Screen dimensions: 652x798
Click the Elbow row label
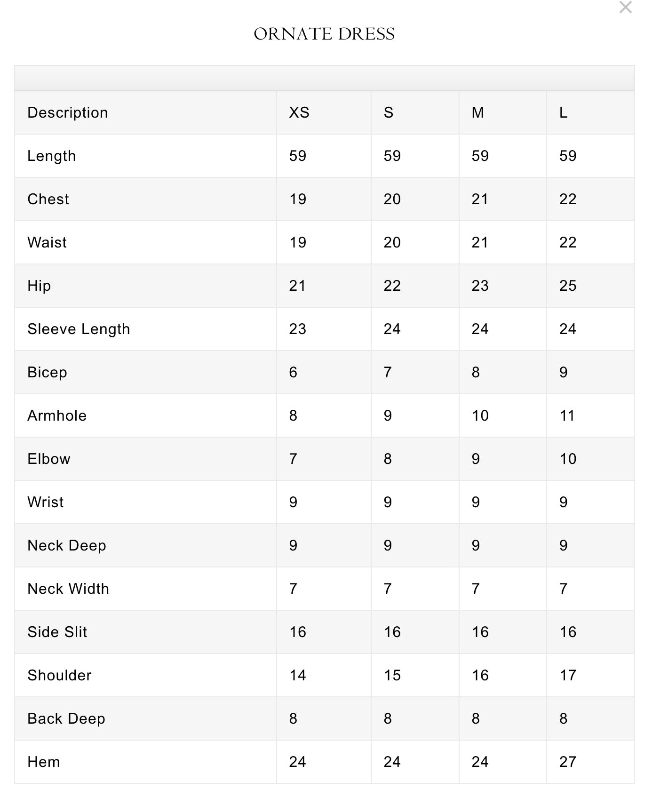(49, 459)
